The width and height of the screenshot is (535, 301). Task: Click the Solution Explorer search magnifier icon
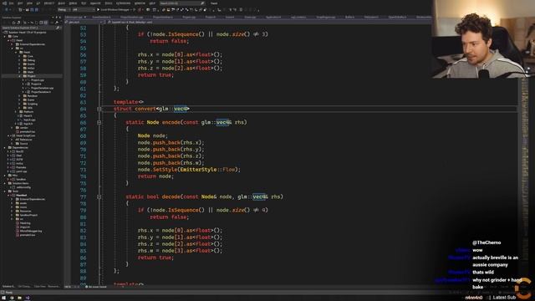tap(58, 28)
